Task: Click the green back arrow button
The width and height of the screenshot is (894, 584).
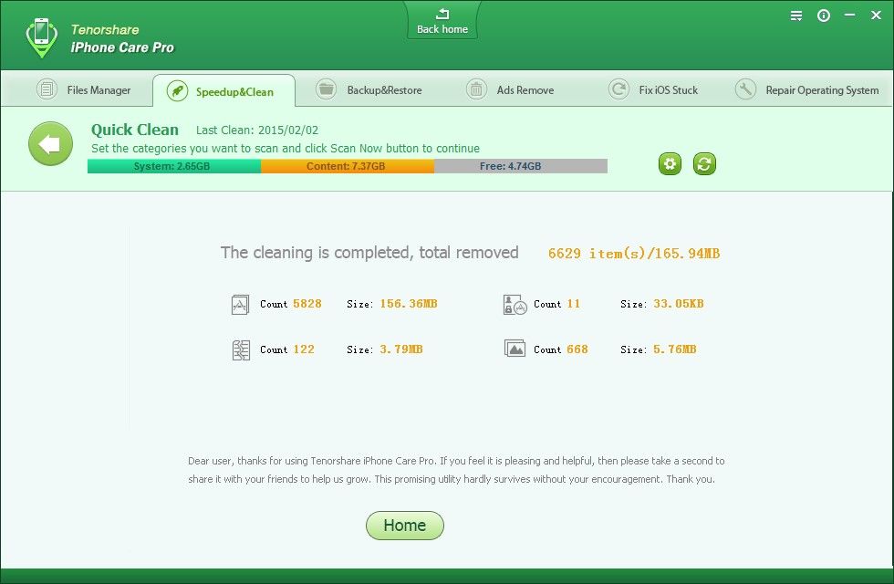Action: 50,144
